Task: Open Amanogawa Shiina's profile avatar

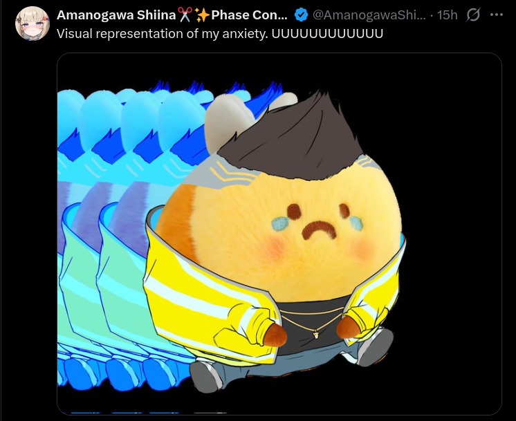Action: [x=33, y=24]
